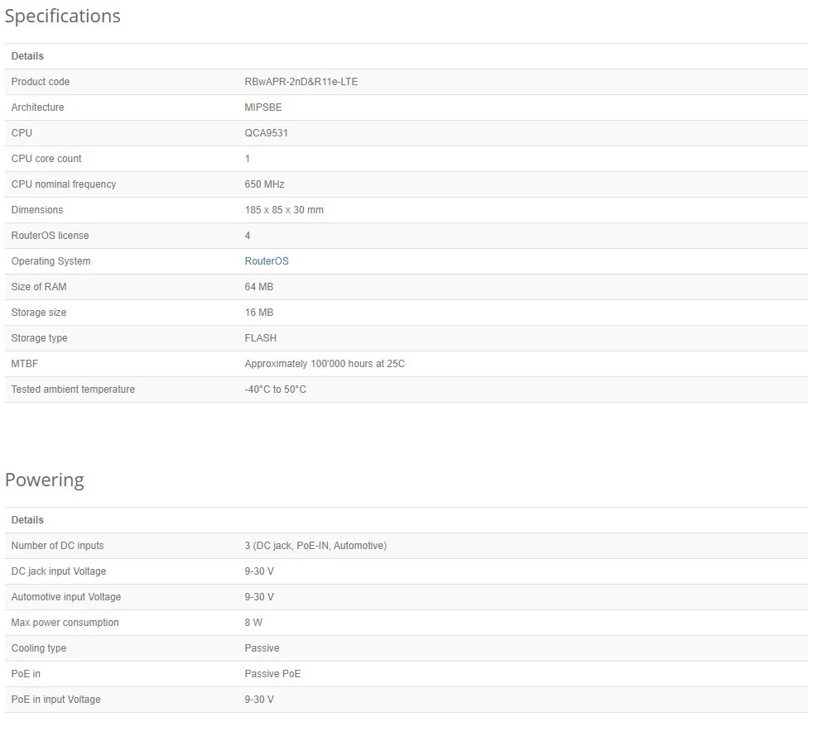Click the Specifications heading
The width and height of the screenshot is (818, 731).
(63, 17)
